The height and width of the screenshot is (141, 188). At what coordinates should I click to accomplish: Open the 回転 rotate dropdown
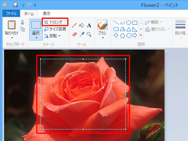[52, 36]
